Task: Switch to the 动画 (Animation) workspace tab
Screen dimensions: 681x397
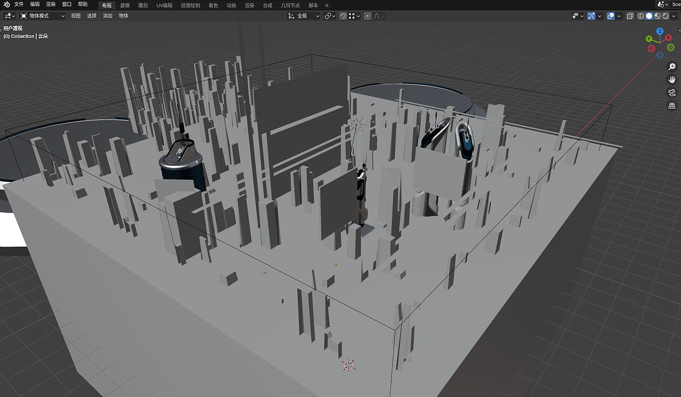Action: 231,5
